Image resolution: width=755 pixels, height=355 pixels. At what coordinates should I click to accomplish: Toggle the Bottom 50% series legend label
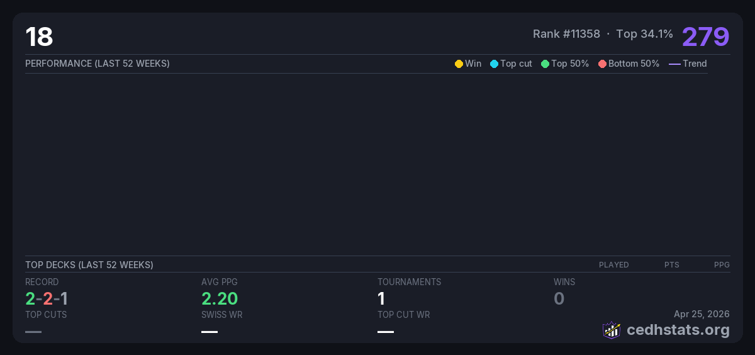pyautogui.click(x=634, y=64)
